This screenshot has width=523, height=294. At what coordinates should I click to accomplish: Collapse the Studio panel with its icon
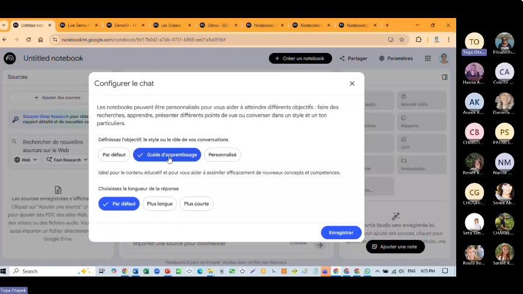(445, 77)
